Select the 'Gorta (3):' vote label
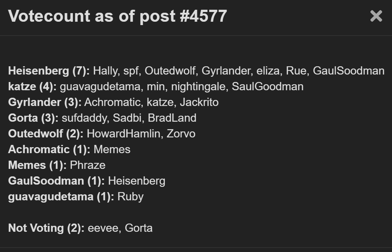The image size is (392, 252). pyautogui.click(x=33, y=118)
